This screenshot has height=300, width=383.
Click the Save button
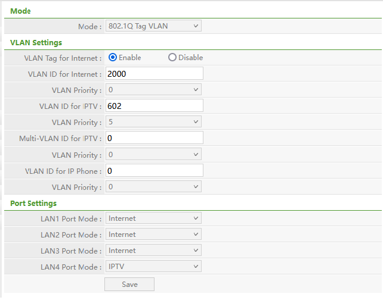point(129,285)
